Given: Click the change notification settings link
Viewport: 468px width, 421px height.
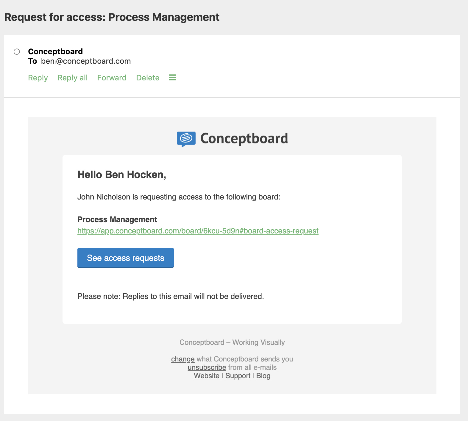Looking at the screenshot, I should [x=183, y=359].
